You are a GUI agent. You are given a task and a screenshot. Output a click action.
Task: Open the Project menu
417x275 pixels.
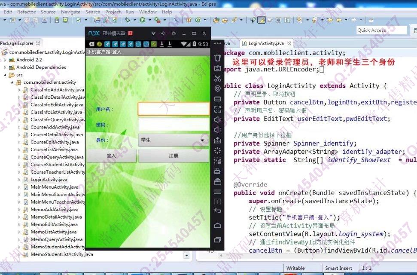(x=113, y=12)
